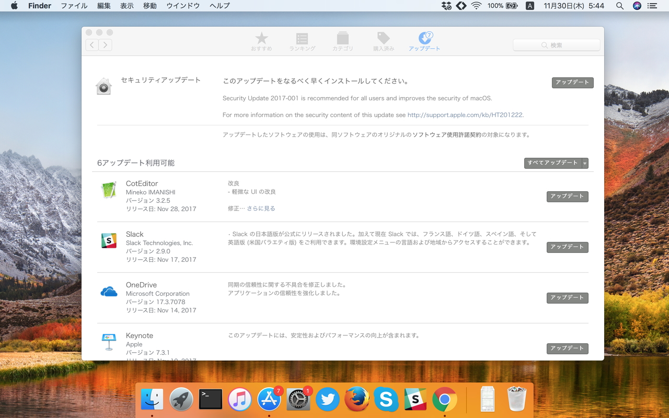Expand CotEditor notes via さらに見る
Screen dimensions: 669x418
coord(262,208)
